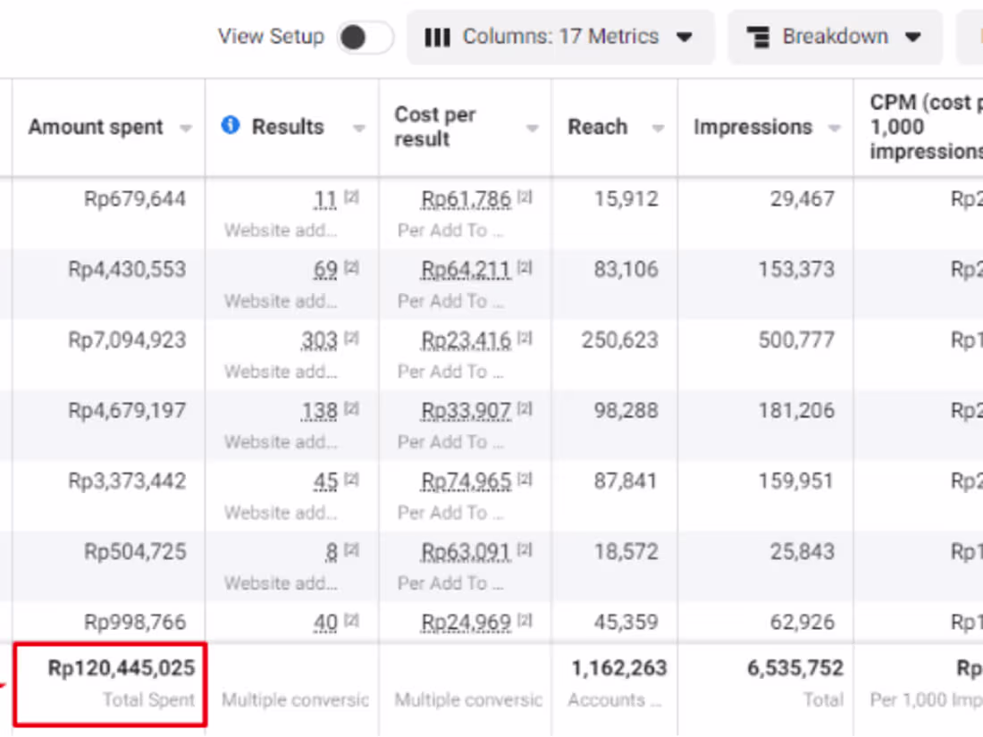Click the Rp61,786 cost per result link
983x737 pixels.
tap(466, 199)
